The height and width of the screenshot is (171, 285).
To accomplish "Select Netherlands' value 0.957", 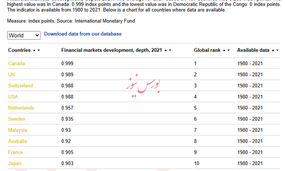I will click(67, 108).
